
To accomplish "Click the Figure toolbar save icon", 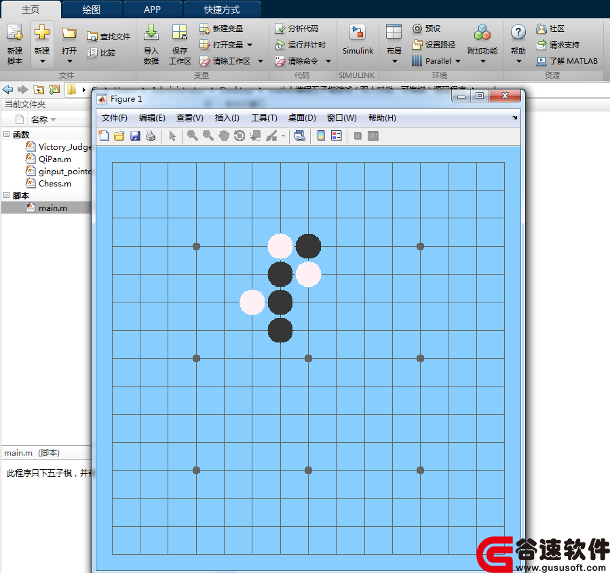I will (135, 136).
